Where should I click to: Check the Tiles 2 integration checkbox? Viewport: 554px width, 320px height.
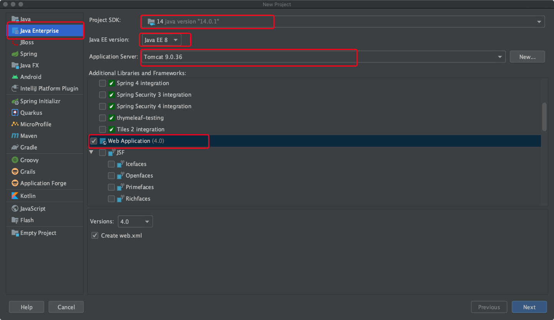tap(102, 129)
